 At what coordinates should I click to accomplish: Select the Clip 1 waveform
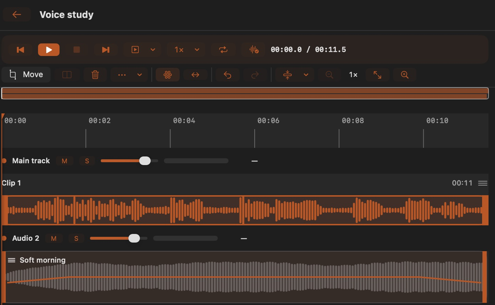point(245,210)
